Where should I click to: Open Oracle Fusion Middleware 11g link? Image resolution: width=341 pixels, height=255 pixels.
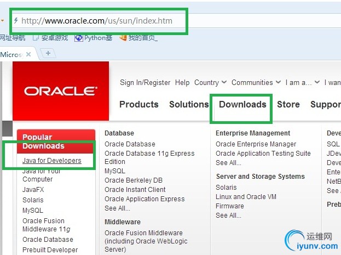pos(47,225)
